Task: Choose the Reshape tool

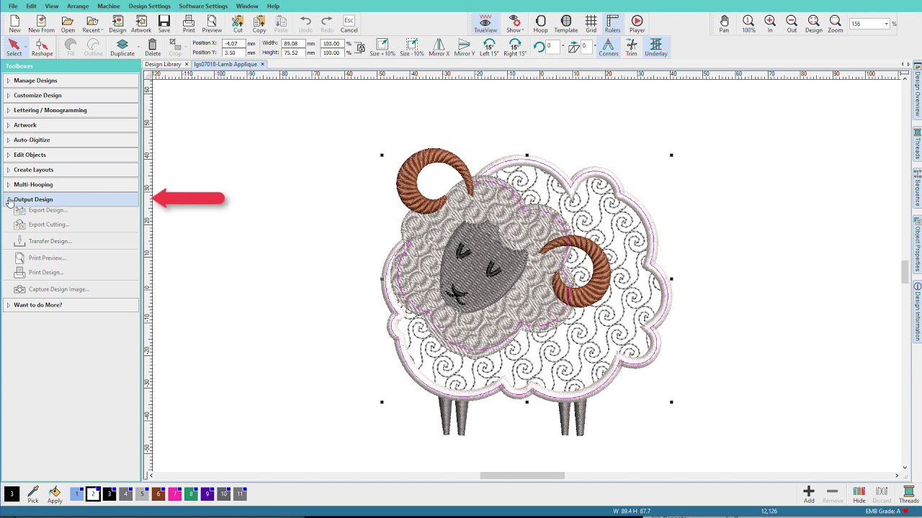Action: [x=42, y=48]
